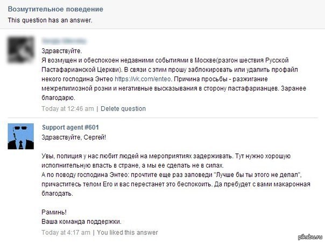The height and width of the screenshot is (243, 325).
Task: Click the Support agent avatar with sunglasses
Action: point(21,136)
